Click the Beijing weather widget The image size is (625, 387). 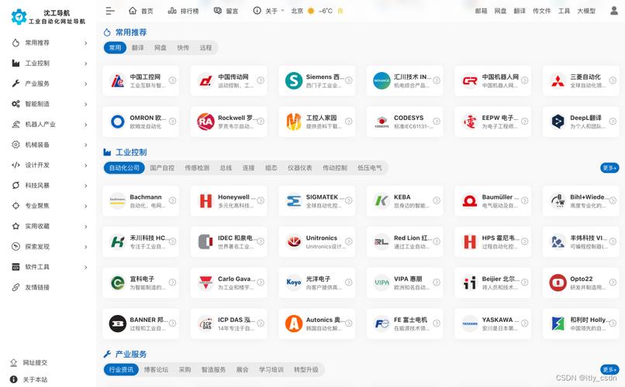pyautogui.click(x=317, y=11)
